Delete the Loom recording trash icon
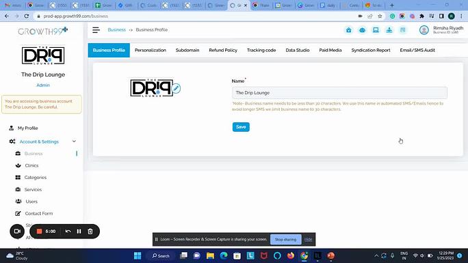Screen dimensions: 468x263 click(90, 231)
